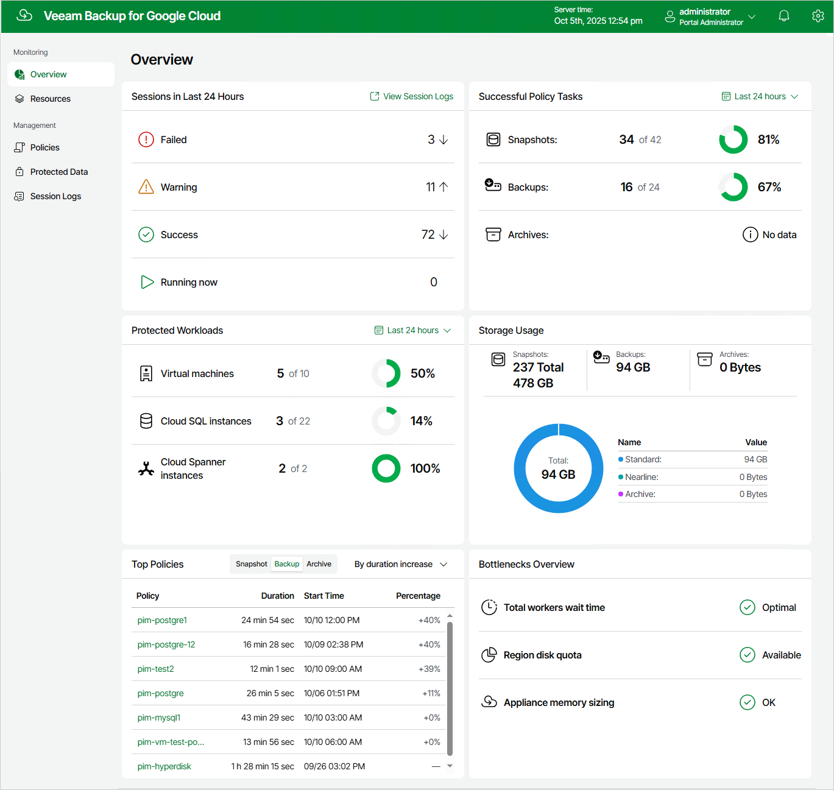Screen dimensions: 834x790
Task: Open Resources in the sidebar
Action: click(x=61, y=99)
